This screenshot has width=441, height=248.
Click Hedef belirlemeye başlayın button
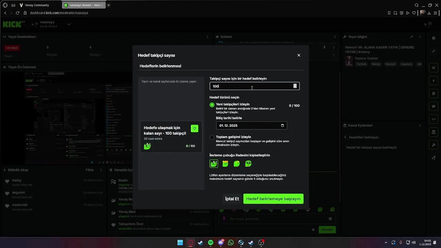coord(273,199)
